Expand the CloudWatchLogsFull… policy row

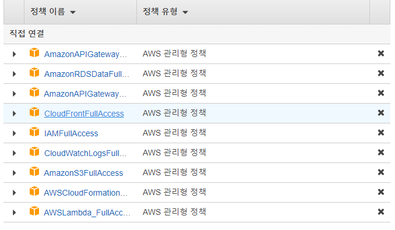15,153
